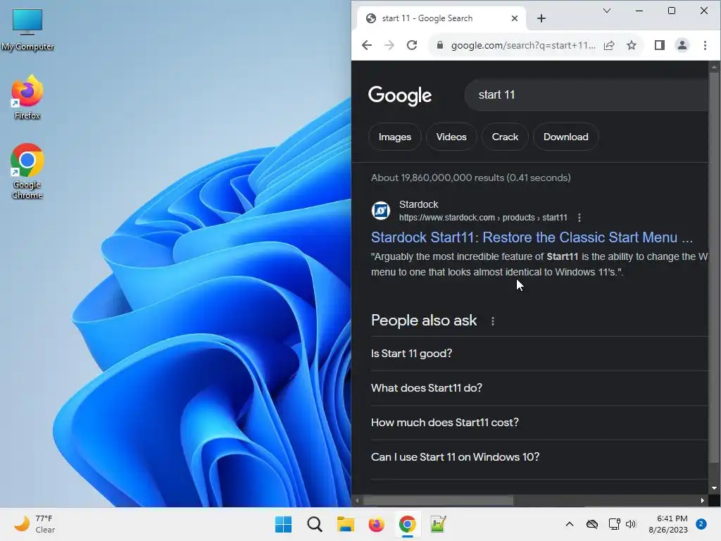Open My Computer desktop icon
721x541 pixels.
click(27, 30)
